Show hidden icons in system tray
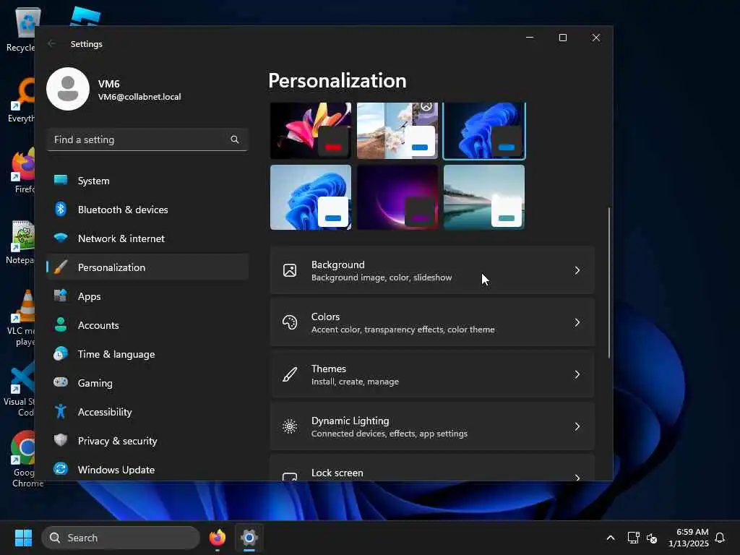This screenshot has height=555, width=740. click(x=610, y=538)
